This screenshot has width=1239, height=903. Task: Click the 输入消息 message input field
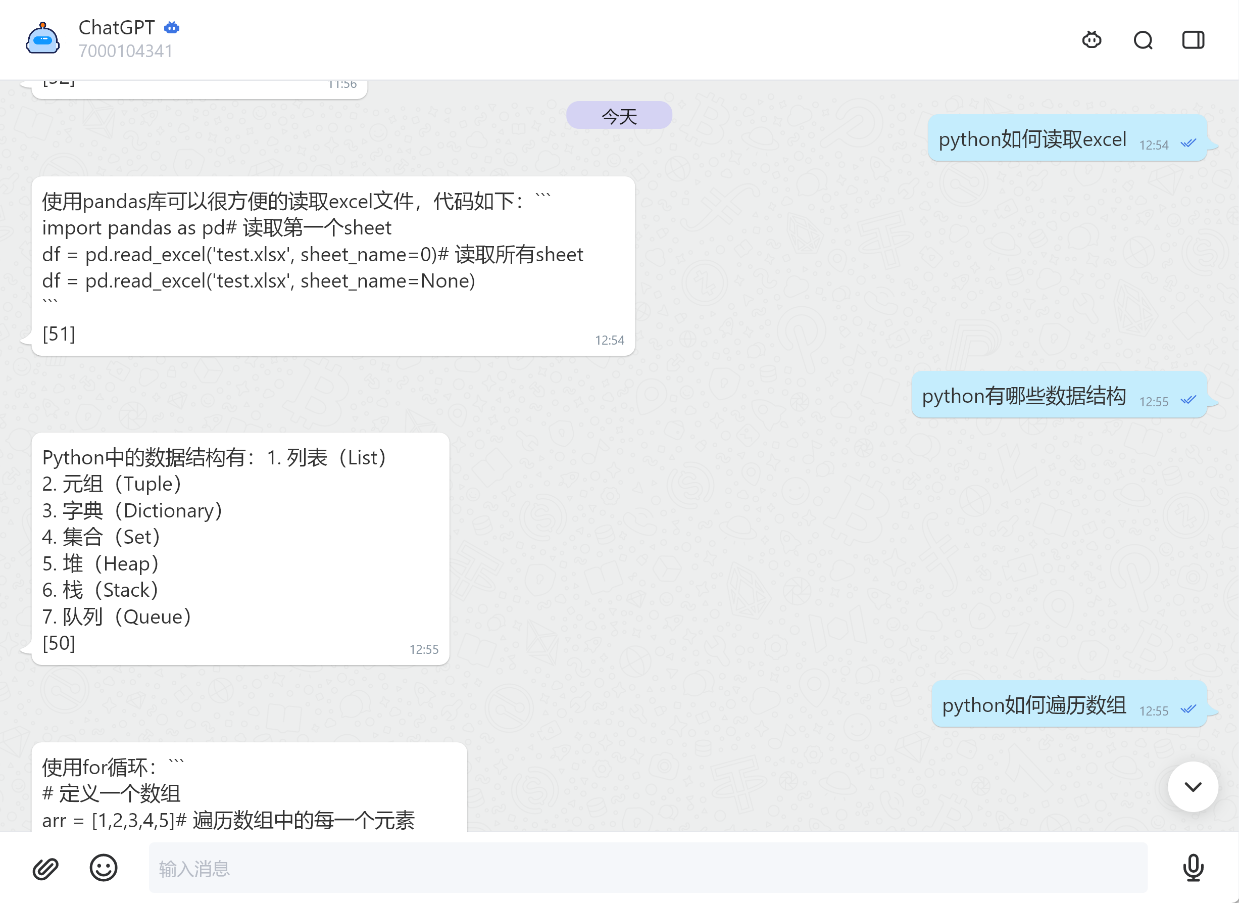point(648,868)
